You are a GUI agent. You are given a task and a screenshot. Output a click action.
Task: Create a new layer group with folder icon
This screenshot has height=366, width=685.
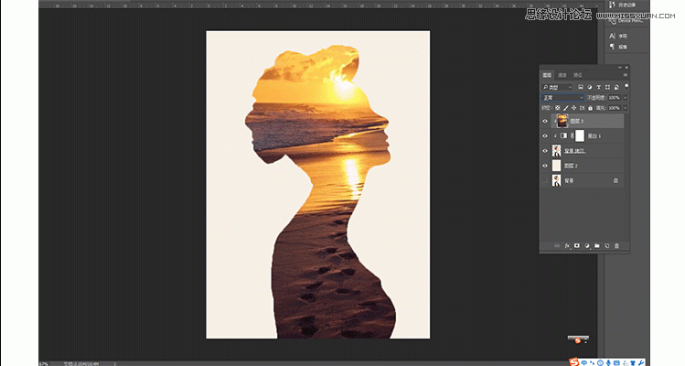tap(597, 246)
